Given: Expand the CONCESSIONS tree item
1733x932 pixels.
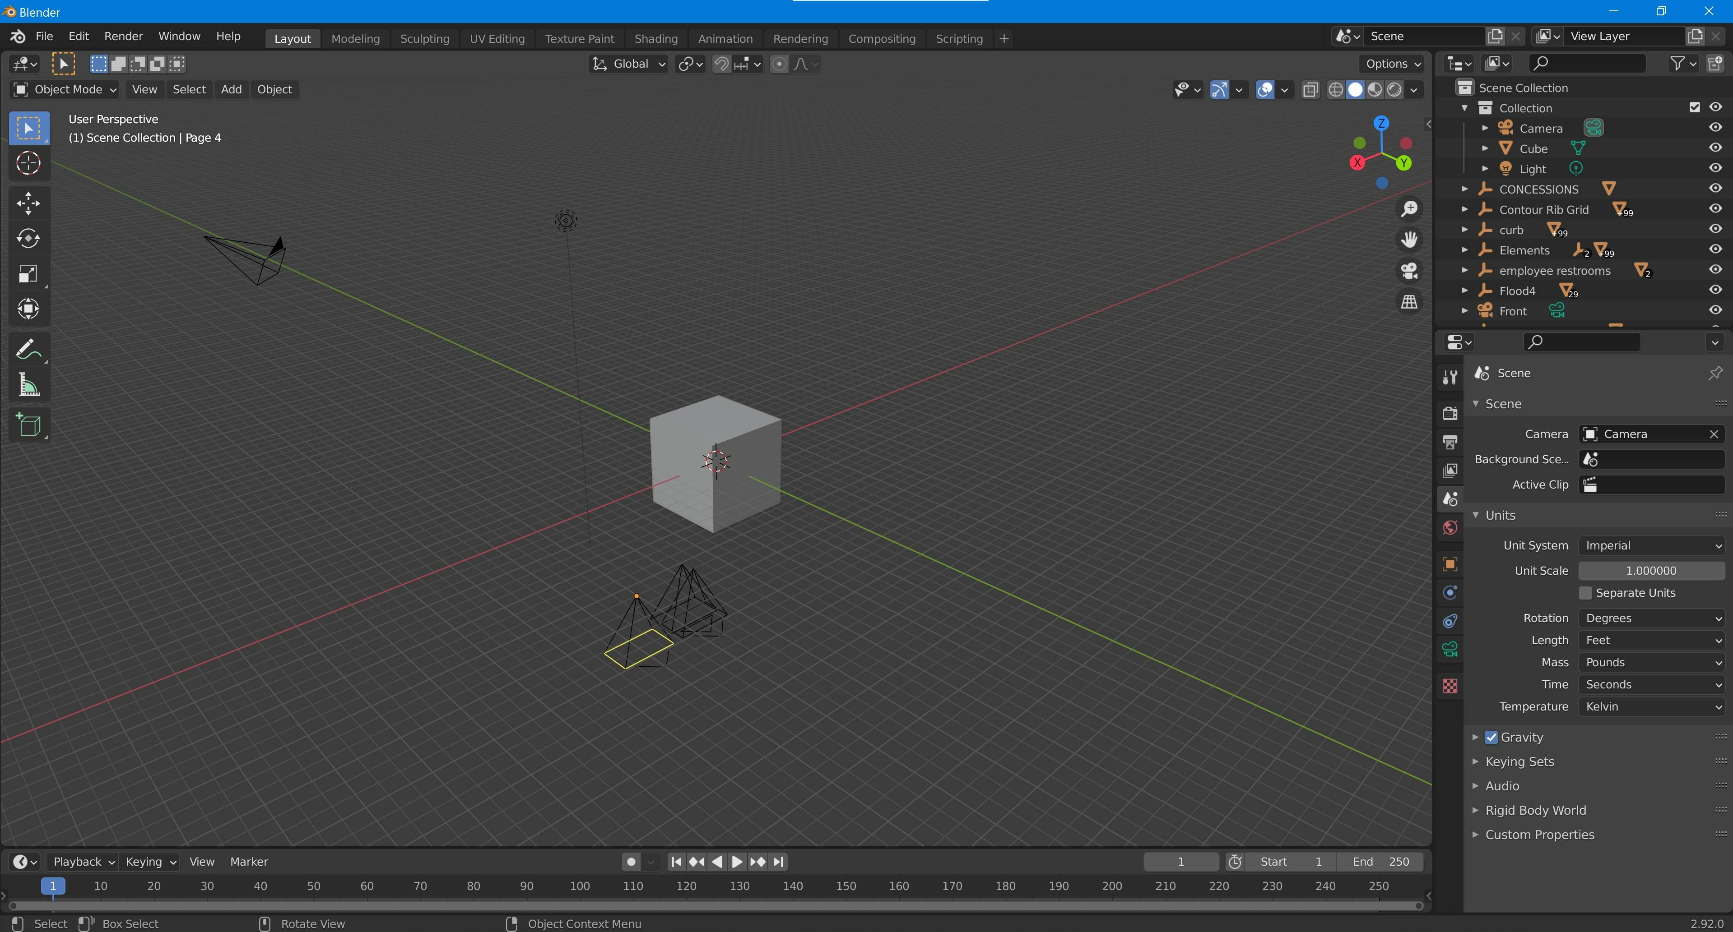Looking at the screenshot, I should [x=1464, y=189].
